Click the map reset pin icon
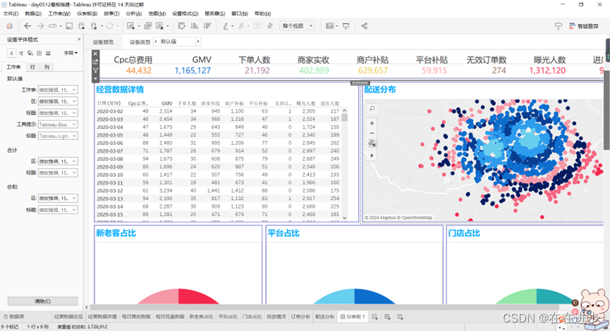Image resolution: width=610 pixels, height=331 pixels. 372,144
